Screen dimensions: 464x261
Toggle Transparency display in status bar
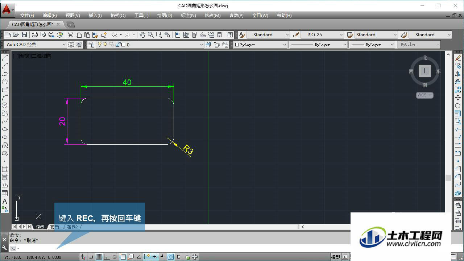click(x=171, y=257)
